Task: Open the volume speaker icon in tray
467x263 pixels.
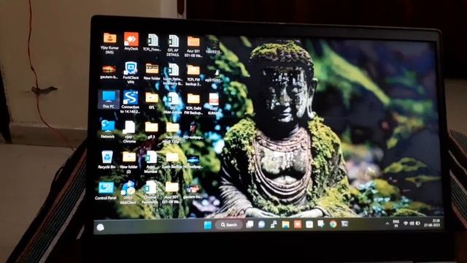Action: point(412,224)
